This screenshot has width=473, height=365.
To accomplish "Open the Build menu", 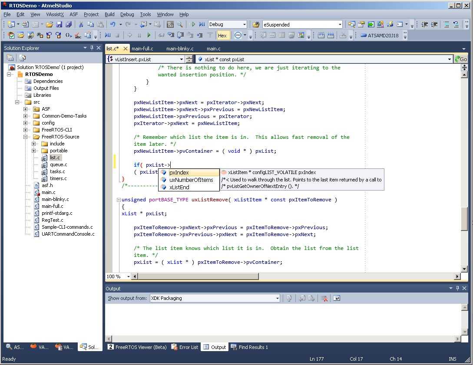I will coord(109,14).
